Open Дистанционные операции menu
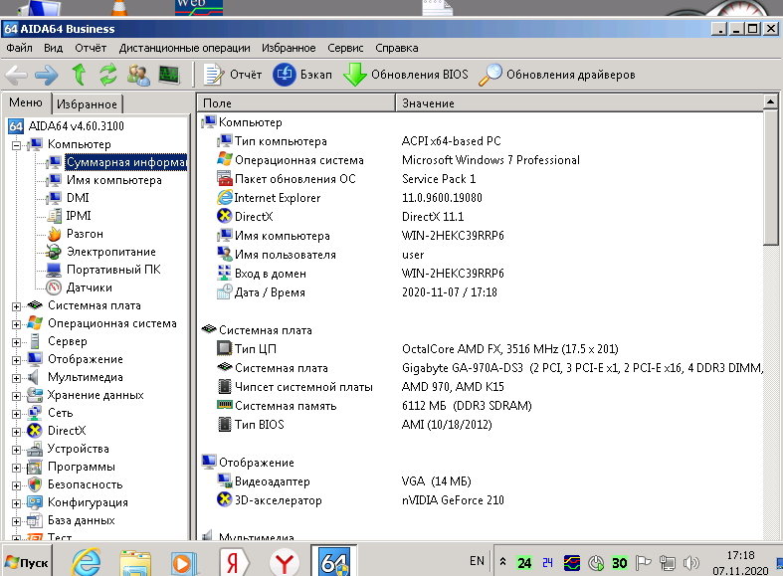Viewport: 783px width, 576px height. 185,48
